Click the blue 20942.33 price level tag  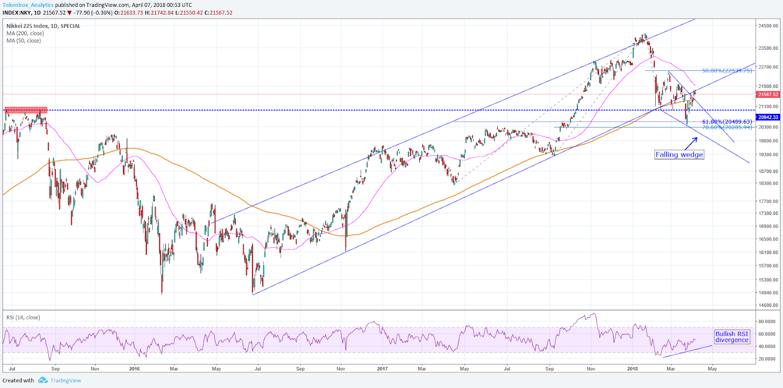coord(768,117)
